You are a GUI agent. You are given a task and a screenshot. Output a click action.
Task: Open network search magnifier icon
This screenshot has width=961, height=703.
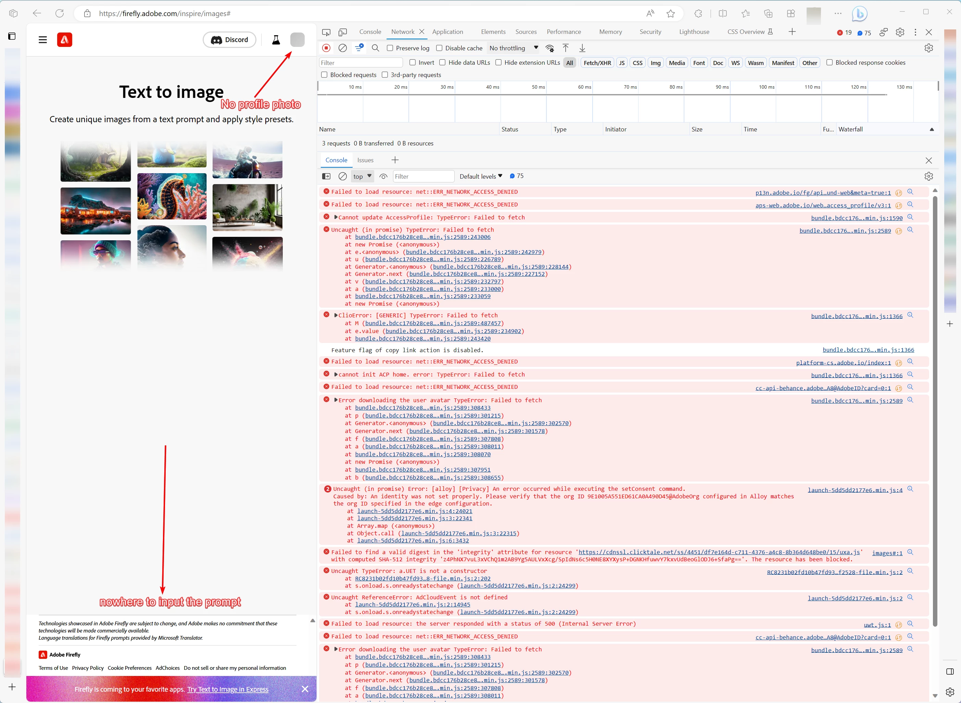(375, 48)
